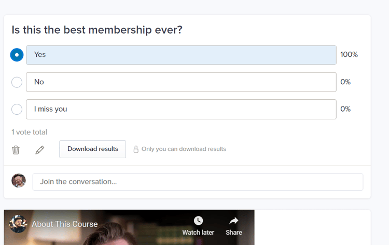This screenshot has height=245, width=389.
Task: Click the poll question heading
Action: click(97, 30)
